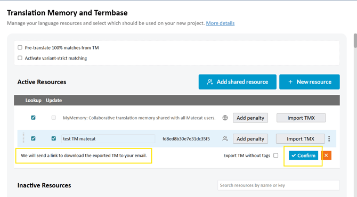Viewport: 357px width, 197px height.
Task: Enable Activate variant-strict matching checkbox
Action: tap(20, 58)
